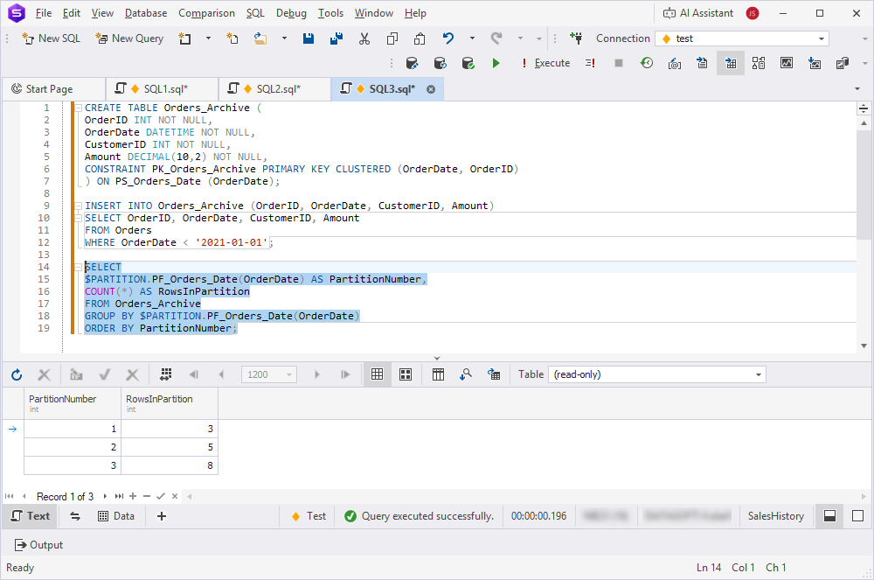Swap the Text and Data views
The width and height of the screenshot is (874, 580).
tap(75, 516)
